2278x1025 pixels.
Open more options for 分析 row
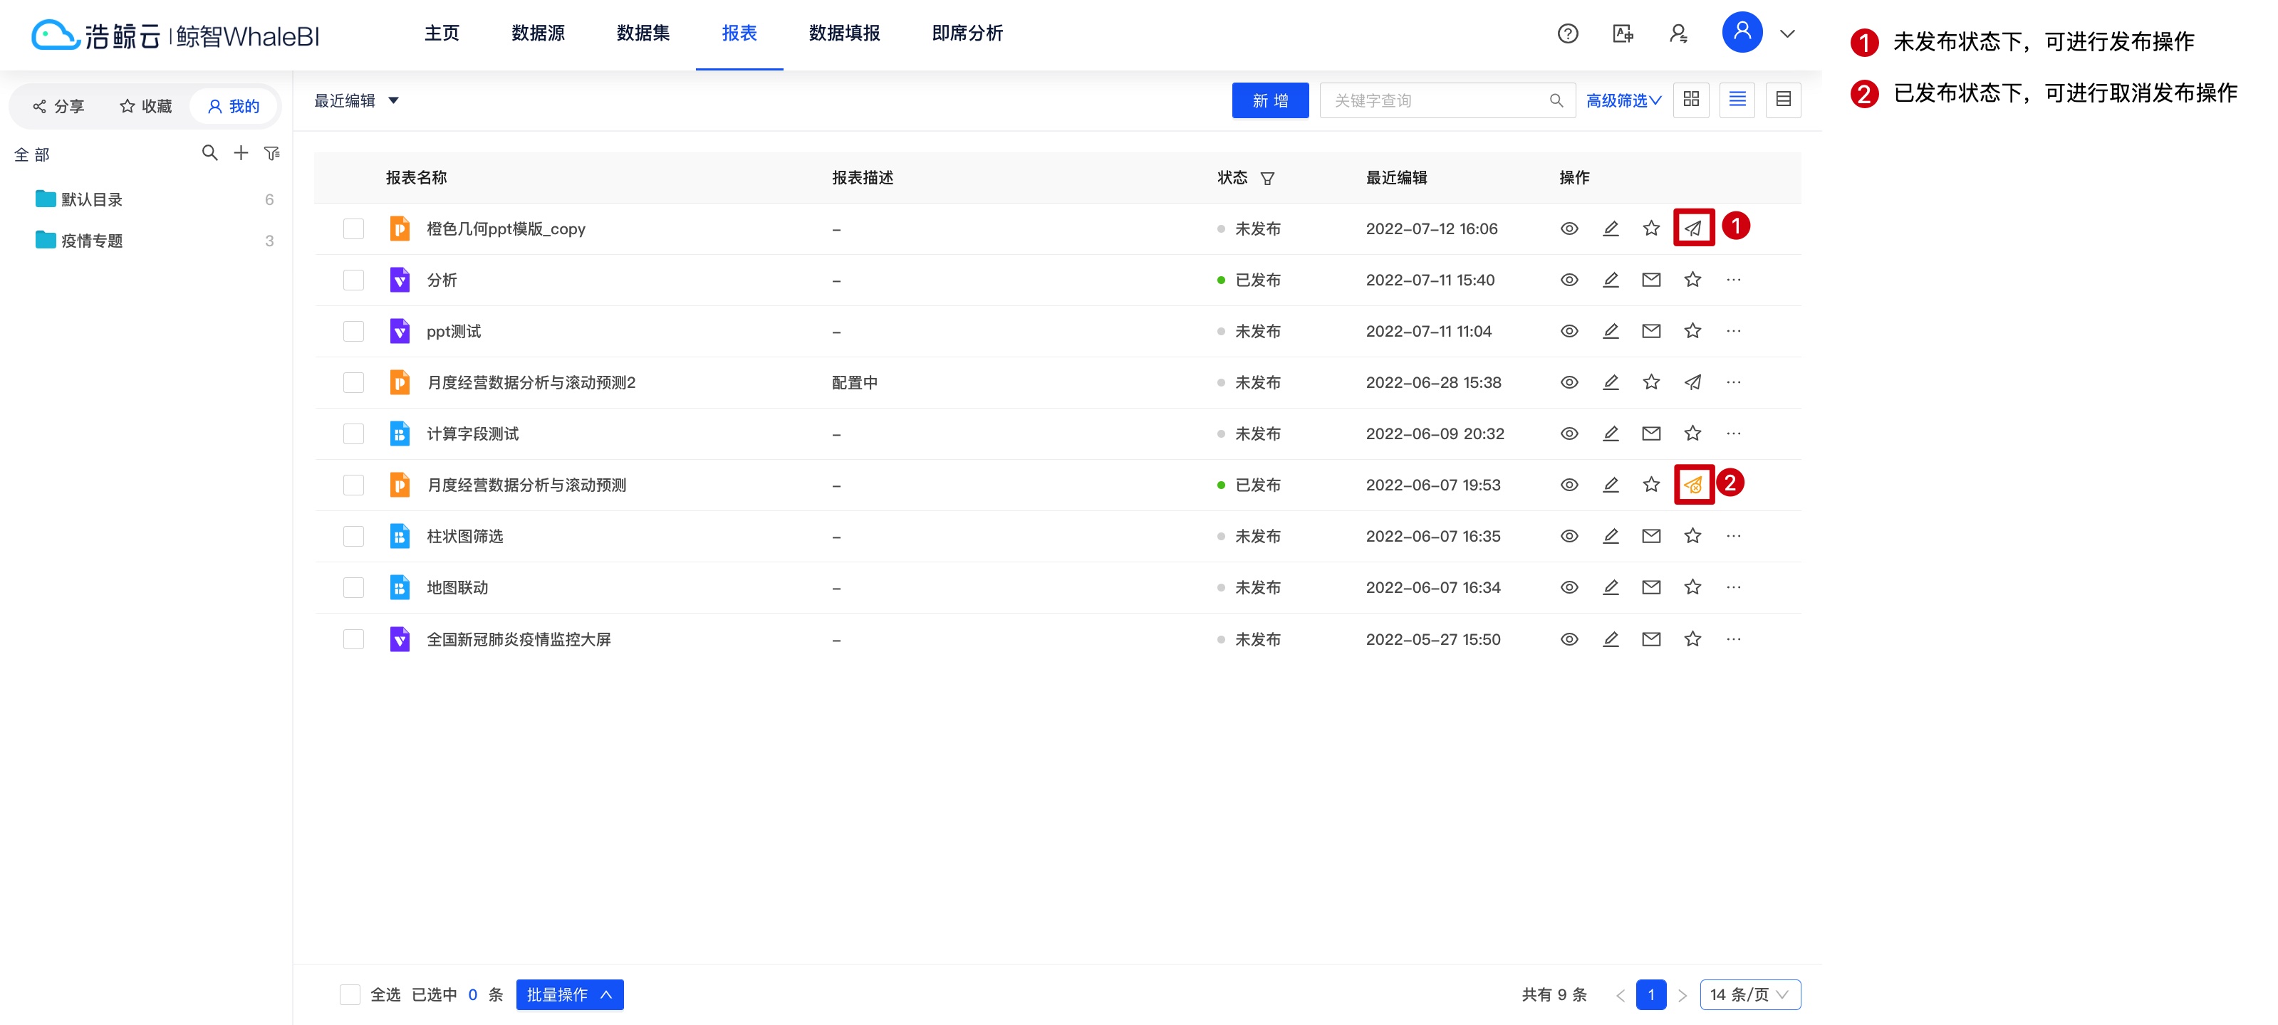(1733, 280)
